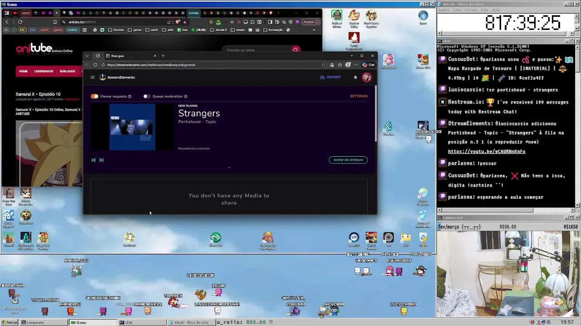Screen dimensions: 581x326
Task: Open the StreamElements notifications bell
Action: coord(355,77)
